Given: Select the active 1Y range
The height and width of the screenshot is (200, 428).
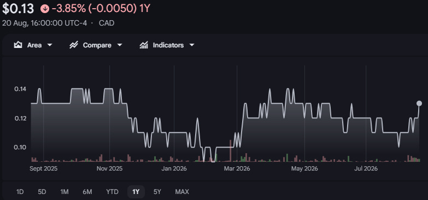Looking at the screenshot, I should coord(136,192).
